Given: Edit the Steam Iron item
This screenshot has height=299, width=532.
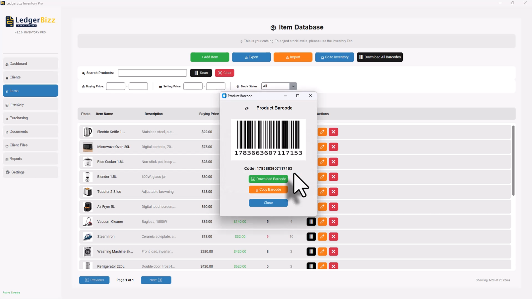Looking at the screenshot, I should 322,237.
